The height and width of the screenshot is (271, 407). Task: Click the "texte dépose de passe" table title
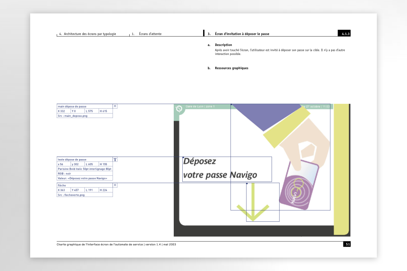pyautogui.click(x=84, y=160)
